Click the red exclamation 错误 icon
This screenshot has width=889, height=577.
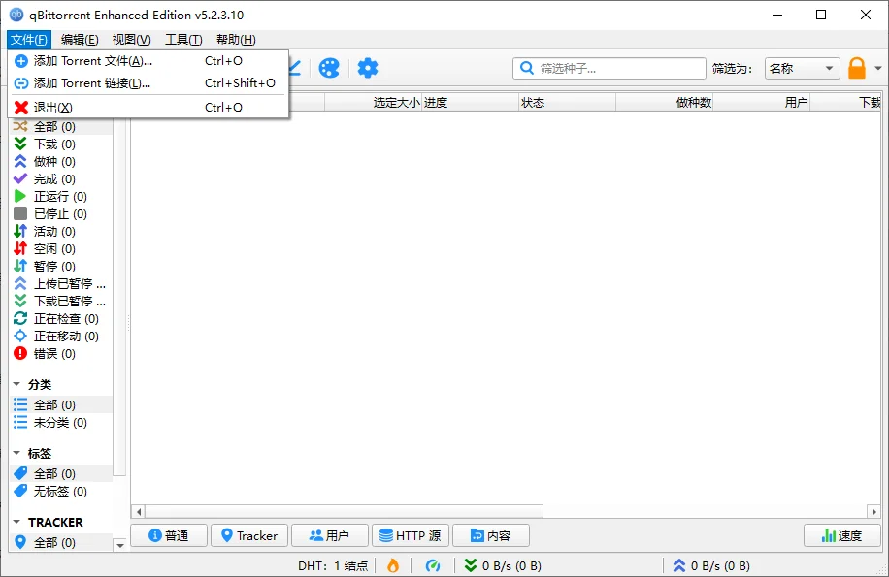(x=20, y=353)
